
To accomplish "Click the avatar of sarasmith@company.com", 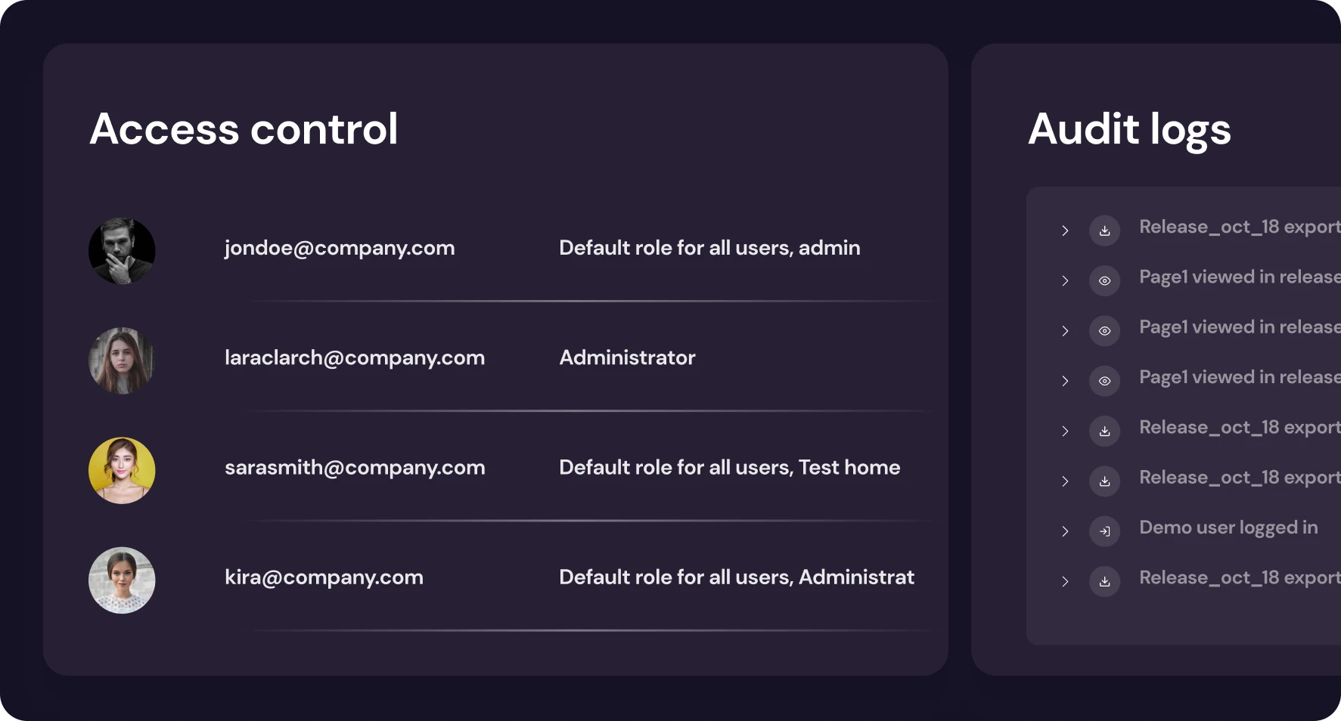I will [x=122, y=470].
